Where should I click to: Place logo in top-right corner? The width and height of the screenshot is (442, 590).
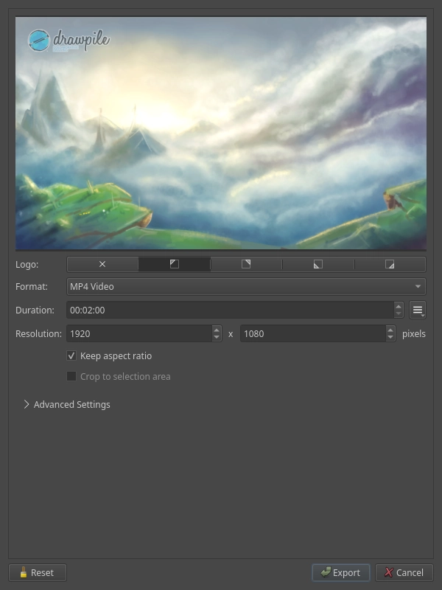tap(246, 264)
